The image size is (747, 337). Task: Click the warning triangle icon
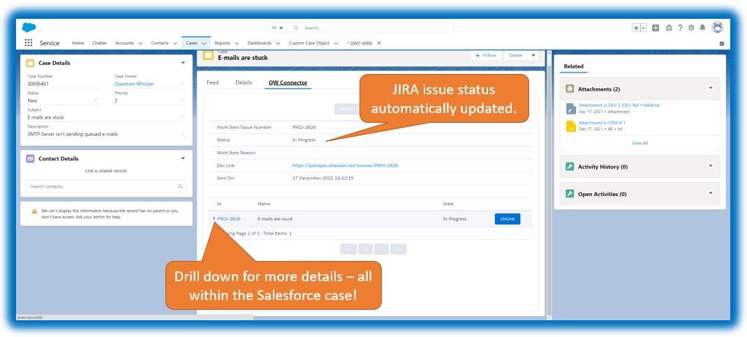(34, 211)
